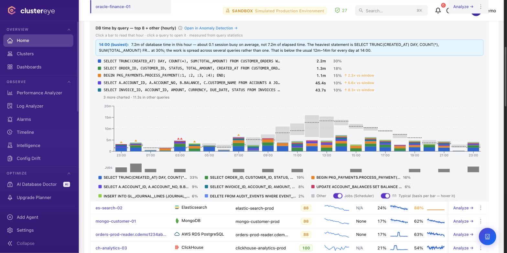Click the Timeline clock icon
The width and height of the screenshot is (507, 253).
(10, 132)
